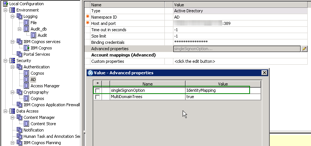Screen dimensions: 311x146
Task: Collapse the Content Manager tree node
Action: click(x=13, y=117)
